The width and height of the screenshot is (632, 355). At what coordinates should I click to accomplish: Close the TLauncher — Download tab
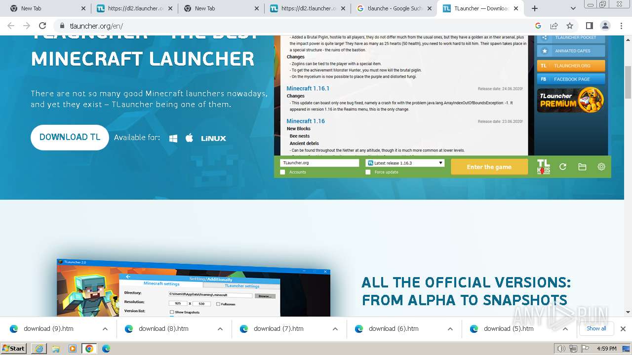[515, 8]
